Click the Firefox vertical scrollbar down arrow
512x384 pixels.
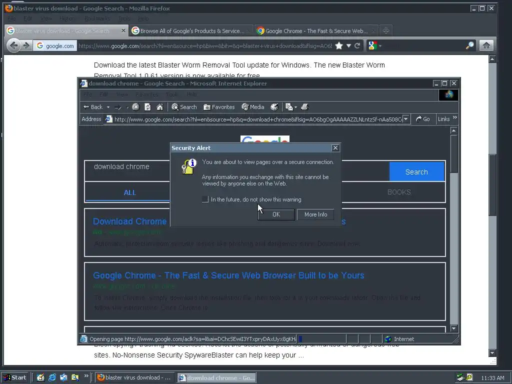[492, 353]
